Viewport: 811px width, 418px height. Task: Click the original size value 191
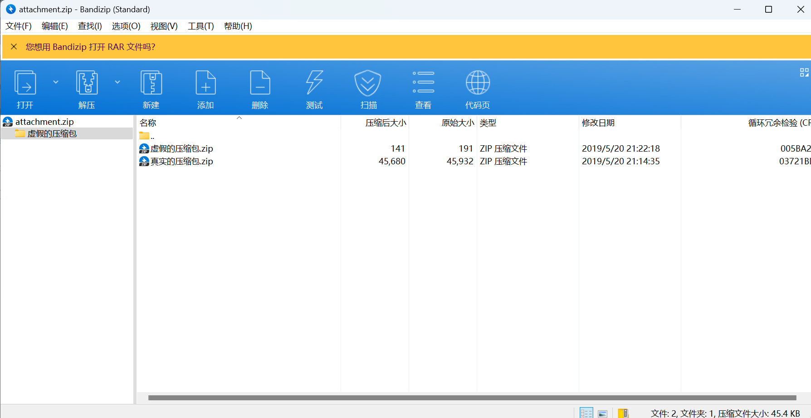click(x=466, y=148)
